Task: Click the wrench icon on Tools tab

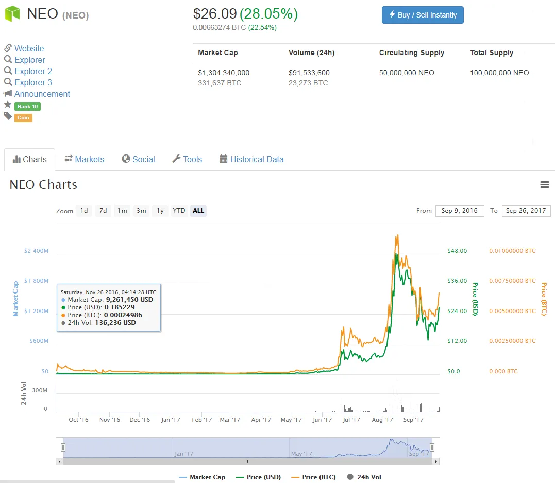Action: point(176,159)
